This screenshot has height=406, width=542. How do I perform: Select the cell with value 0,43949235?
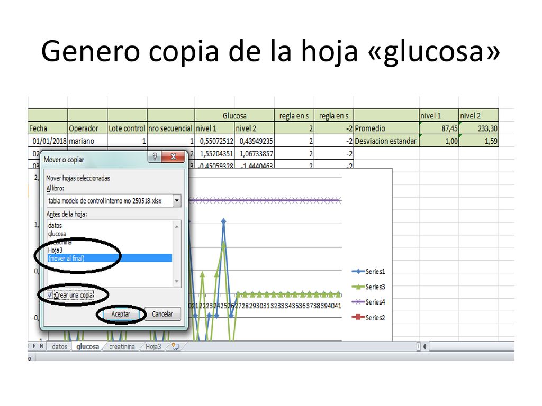click(254, 141)
